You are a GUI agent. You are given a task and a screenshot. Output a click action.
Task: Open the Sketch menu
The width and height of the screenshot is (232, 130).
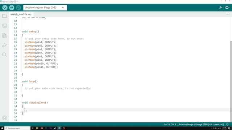(x=8, y=3)
